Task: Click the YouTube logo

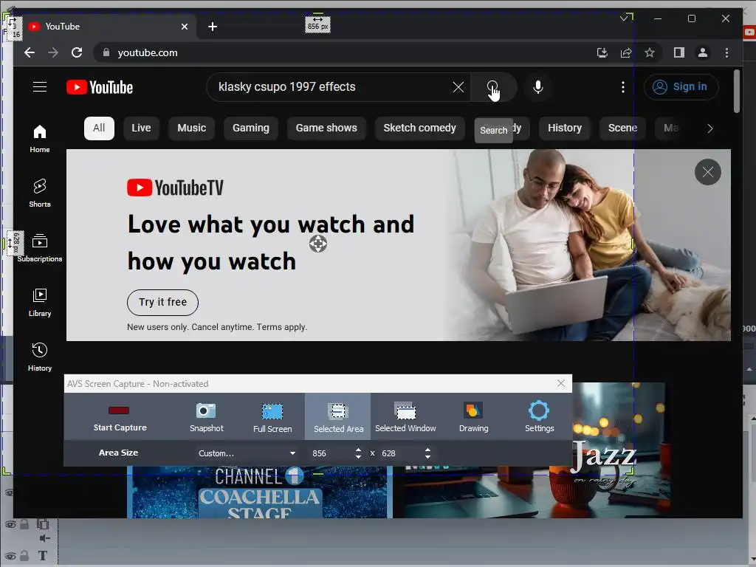Action: [100, 87]
